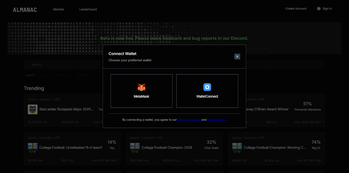Image resolution: width=349 pixels, height=173 pixels.
Task: Open the Terms of Service link
Action: click(x=189, y=120)
